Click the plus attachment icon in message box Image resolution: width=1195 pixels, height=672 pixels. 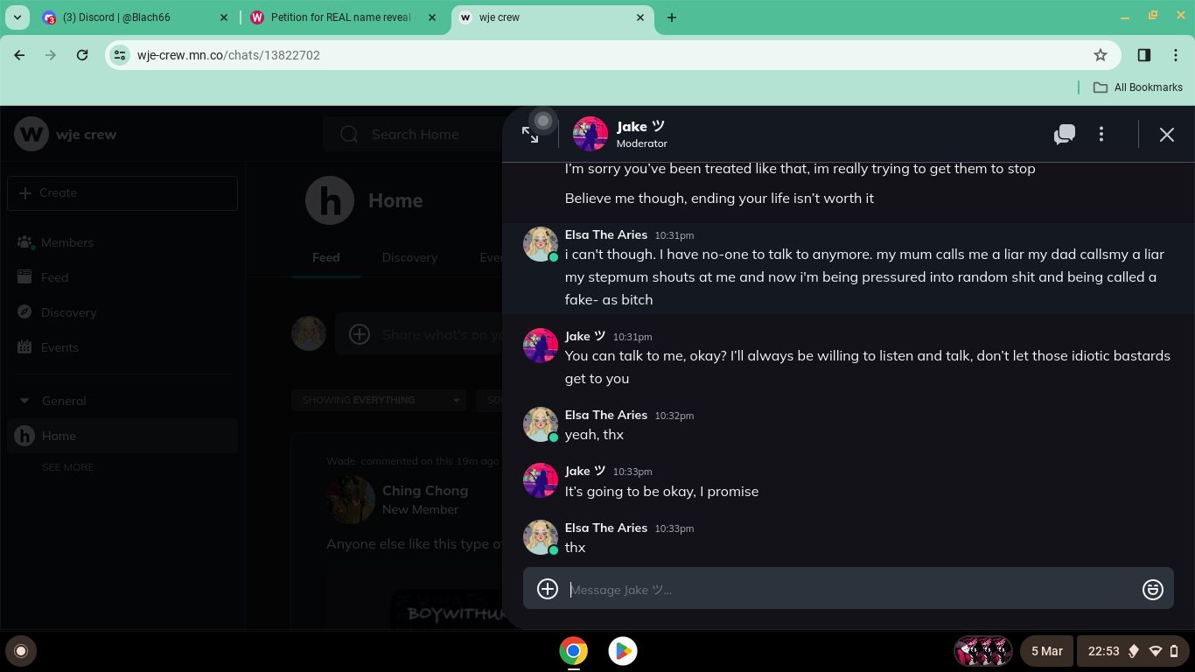548,589
